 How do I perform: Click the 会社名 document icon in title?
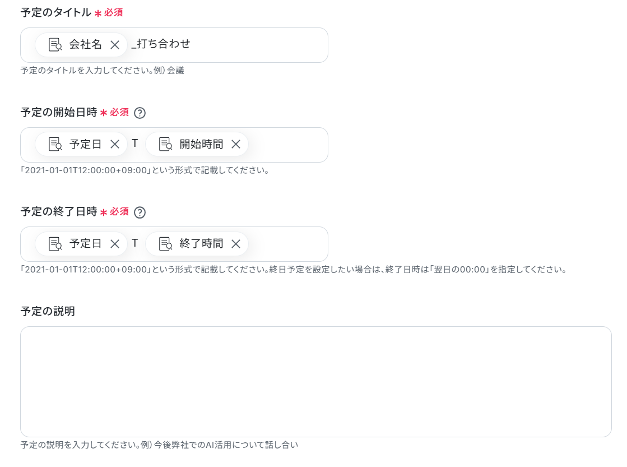tap(55, 45)
